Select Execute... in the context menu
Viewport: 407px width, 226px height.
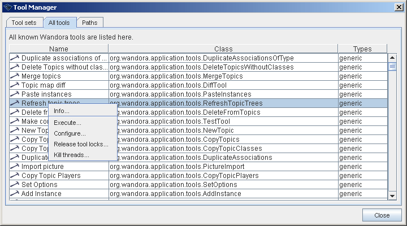click(68, 123)
